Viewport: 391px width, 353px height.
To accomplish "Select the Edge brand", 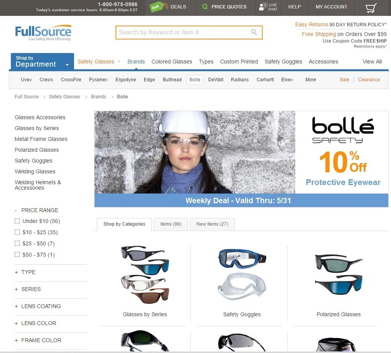I will click(x=149, y=80).
